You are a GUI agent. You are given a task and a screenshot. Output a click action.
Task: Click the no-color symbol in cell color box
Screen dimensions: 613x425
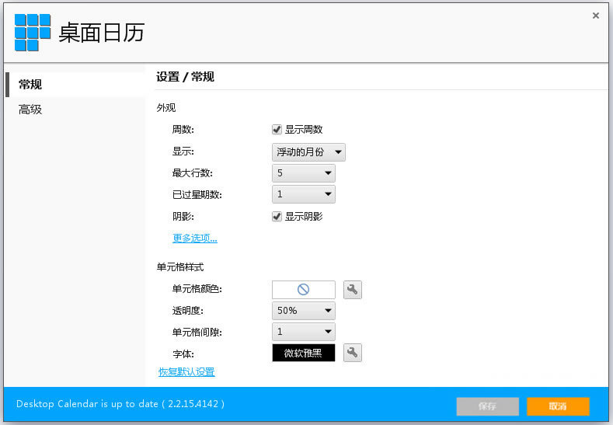click(x=304, y=290)
